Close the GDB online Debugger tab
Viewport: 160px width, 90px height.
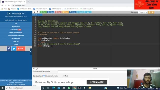click(x=24, y=2)
